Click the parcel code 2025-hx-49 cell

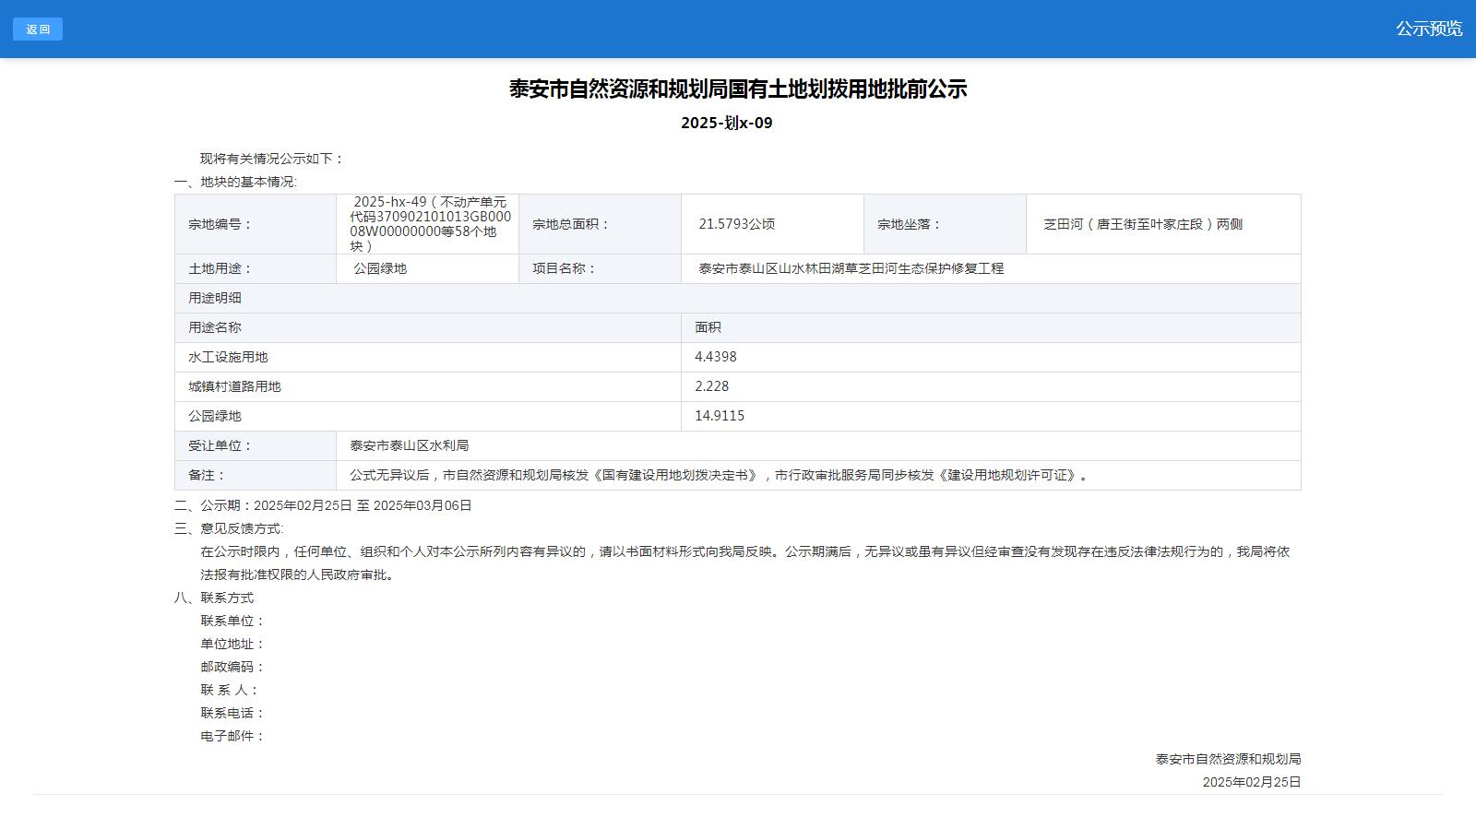tap(428, 224)
